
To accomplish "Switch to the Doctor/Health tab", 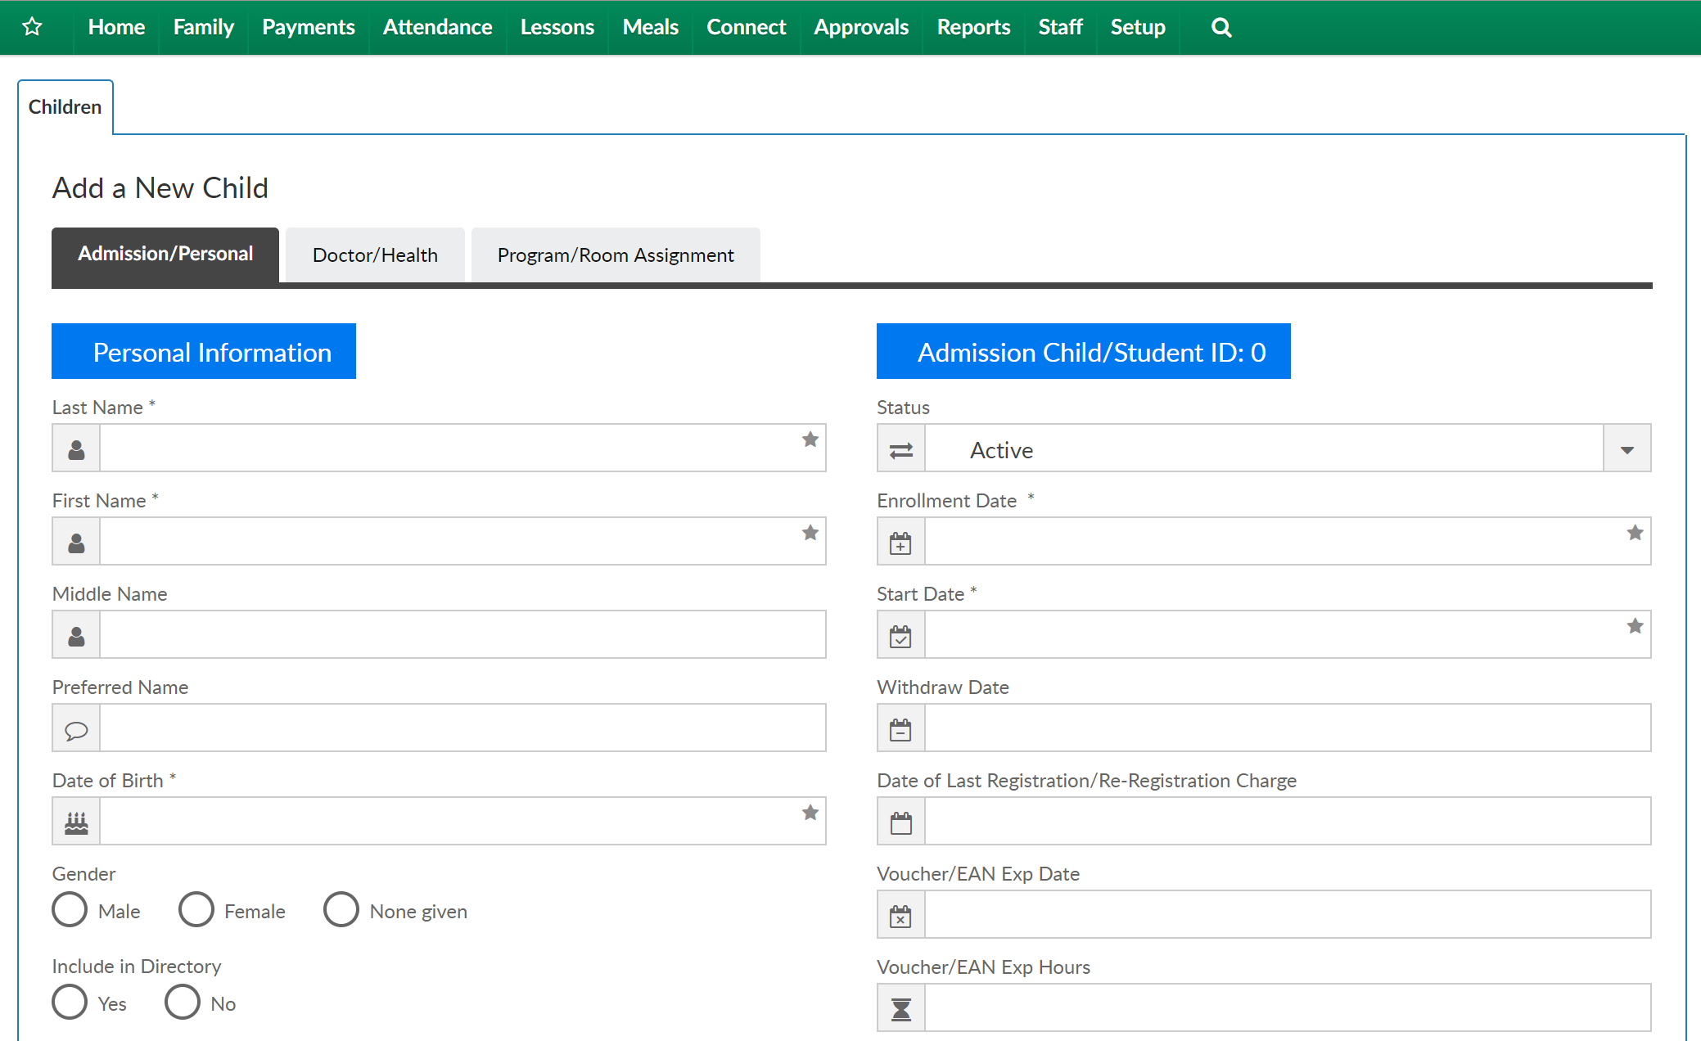I will point(375,255).
